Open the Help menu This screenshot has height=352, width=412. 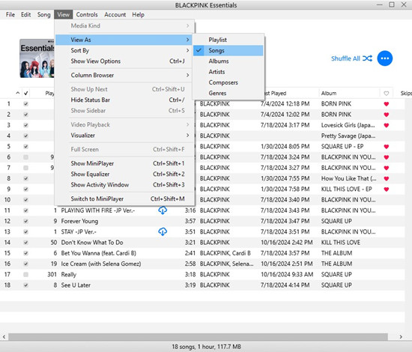(138, 15)
